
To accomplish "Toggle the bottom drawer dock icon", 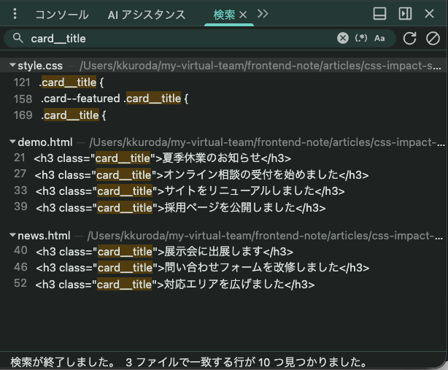I will coord(379,14).
